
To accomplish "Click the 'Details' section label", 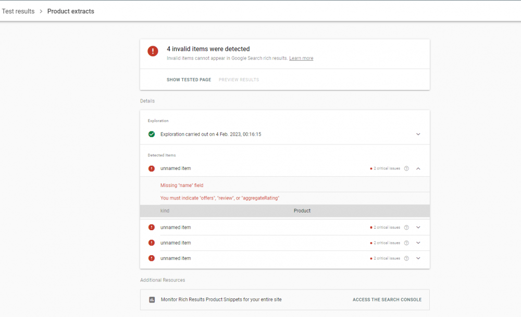I will (147, 101).
